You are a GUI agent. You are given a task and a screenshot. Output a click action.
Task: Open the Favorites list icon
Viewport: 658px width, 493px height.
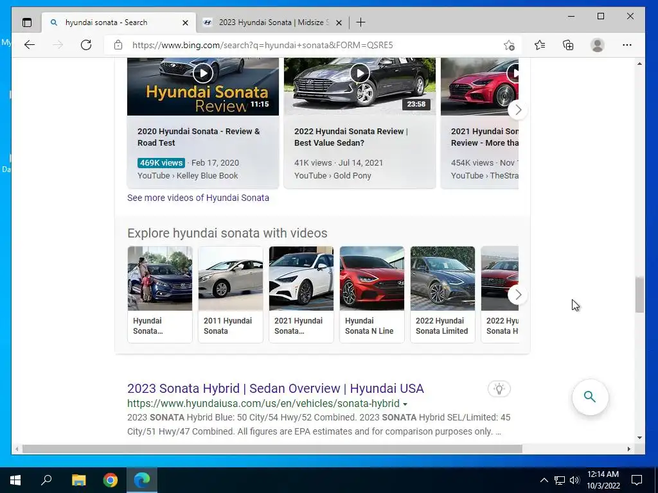tap(540, 45)
